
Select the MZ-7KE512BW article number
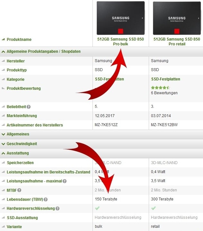click(164, 125)
